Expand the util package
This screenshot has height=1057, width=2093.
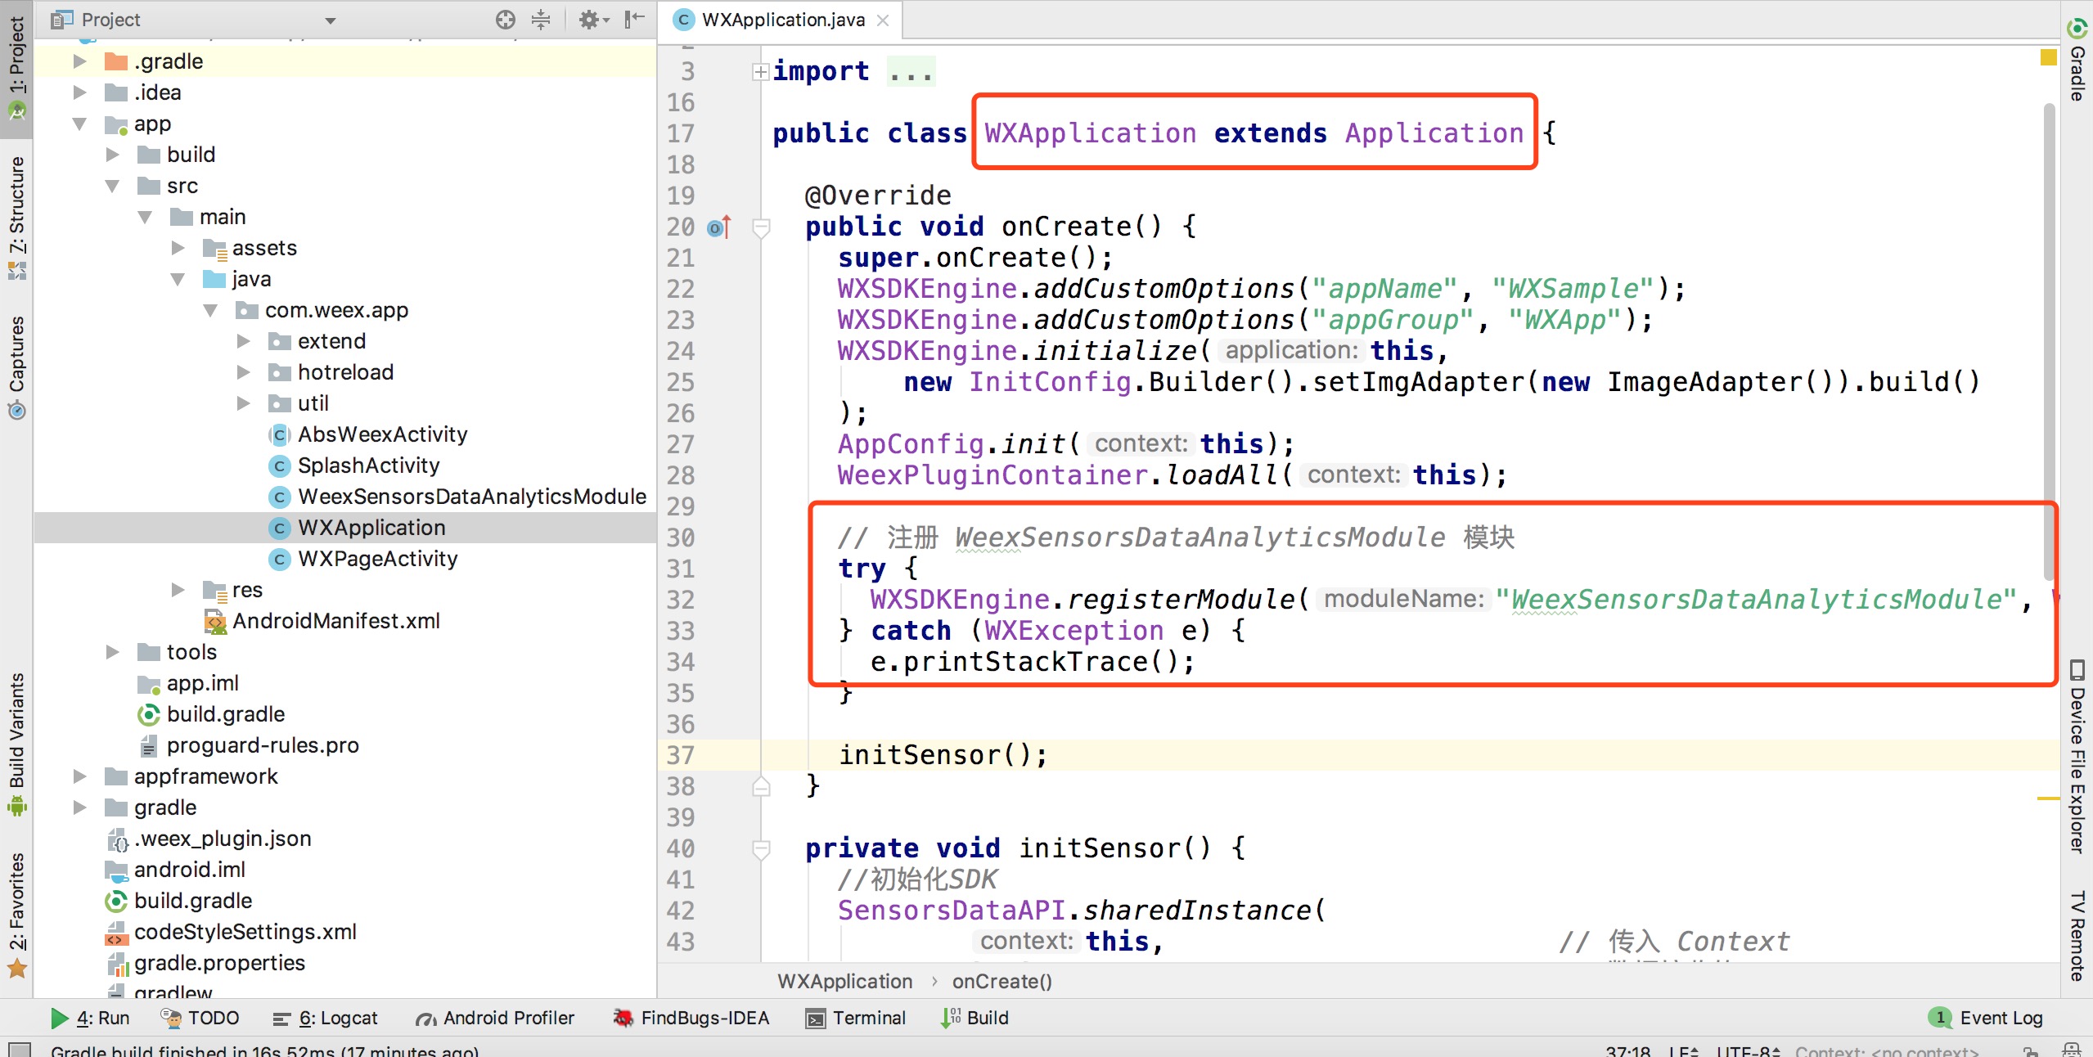tap(243, 403)
